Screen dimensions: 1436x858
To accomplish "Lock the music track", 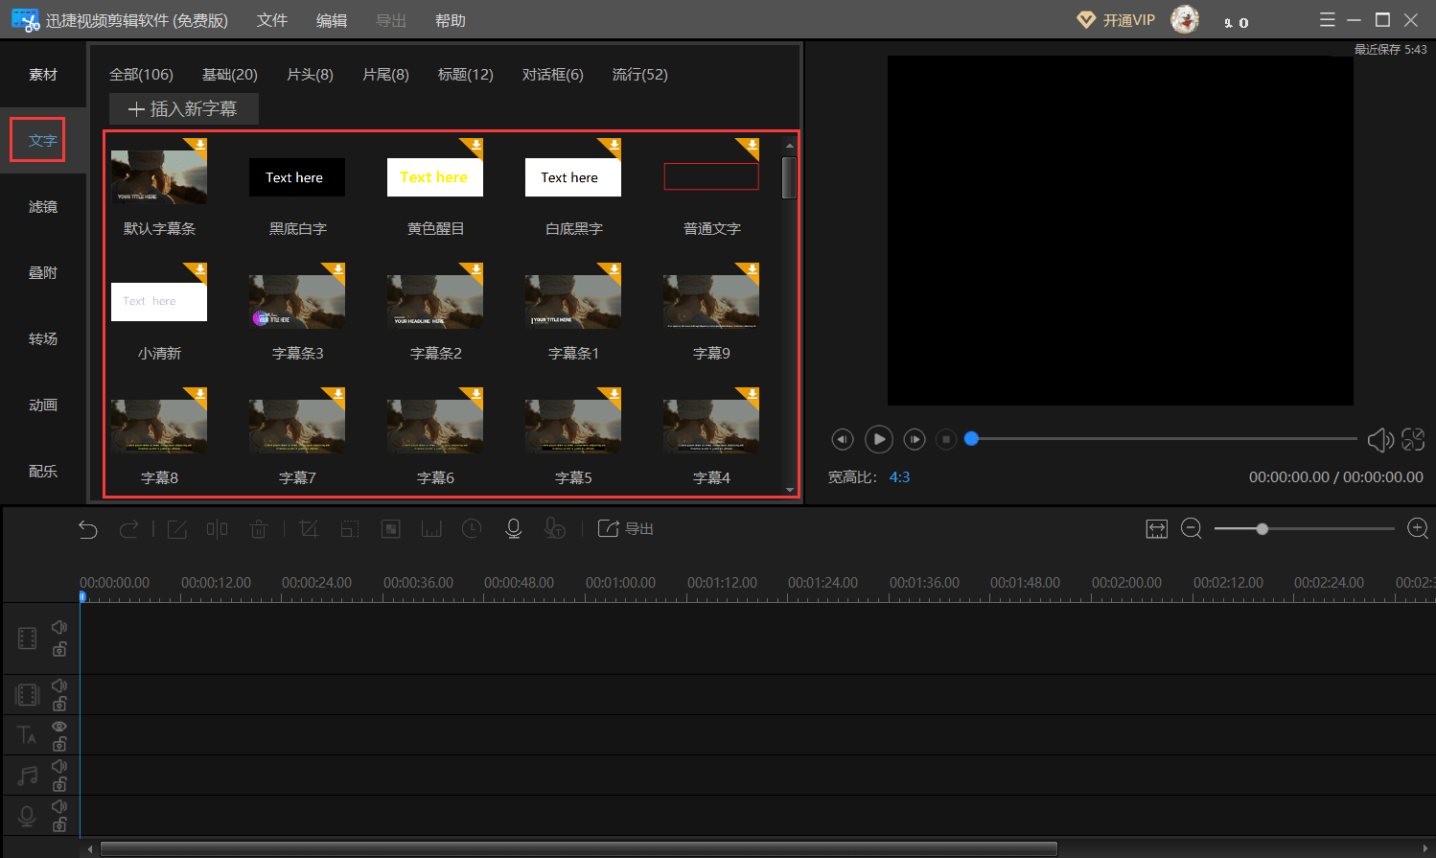I will (x=59, y=785).
